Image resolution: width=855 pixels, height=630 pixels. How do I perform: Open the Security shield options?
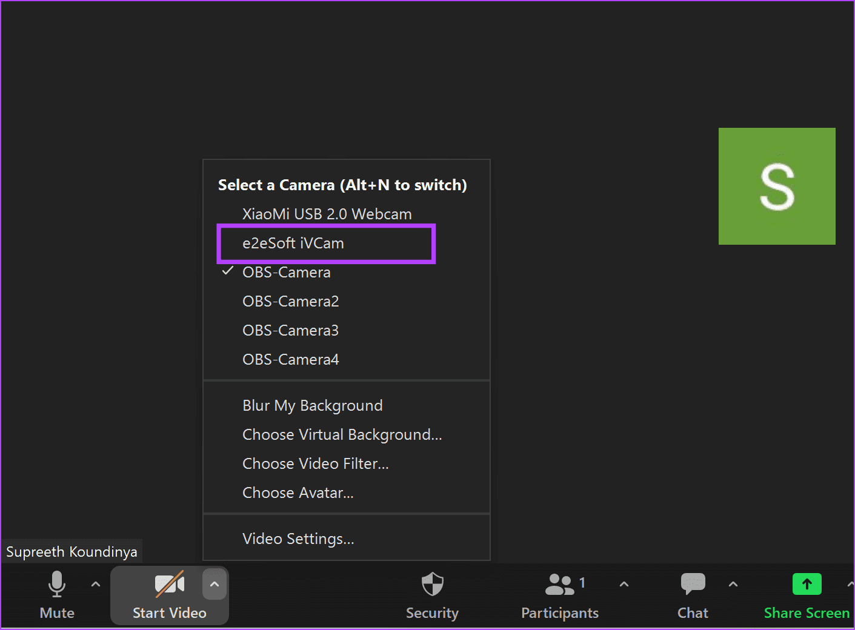point(432,595)
